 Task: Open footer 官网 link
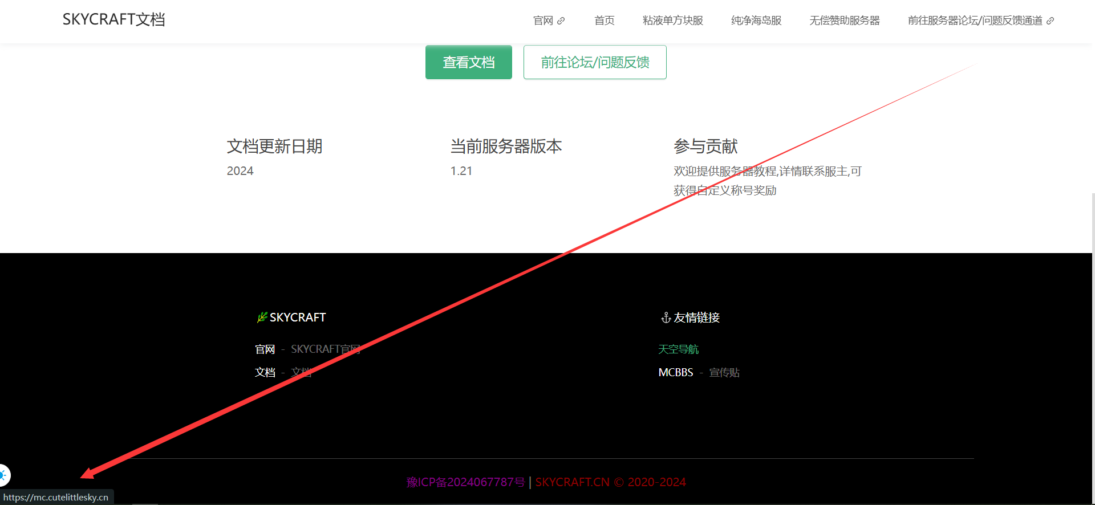(265, 349)
